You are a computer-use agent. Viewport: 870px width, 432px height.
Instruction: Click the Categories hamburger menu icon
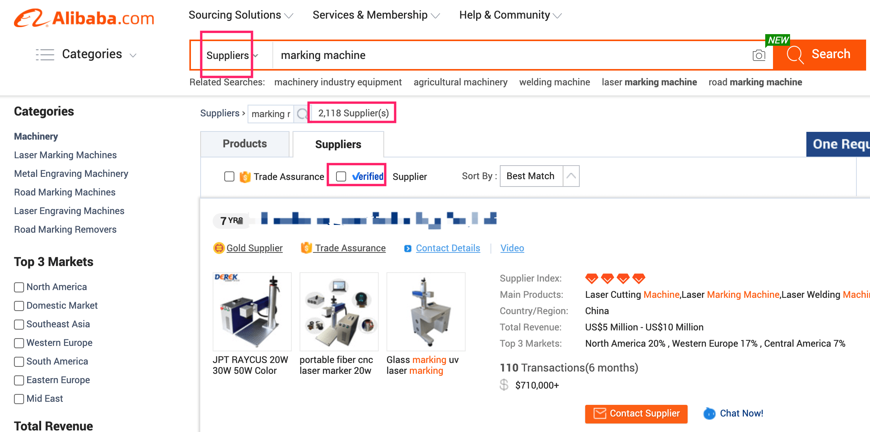coord(45,55)
